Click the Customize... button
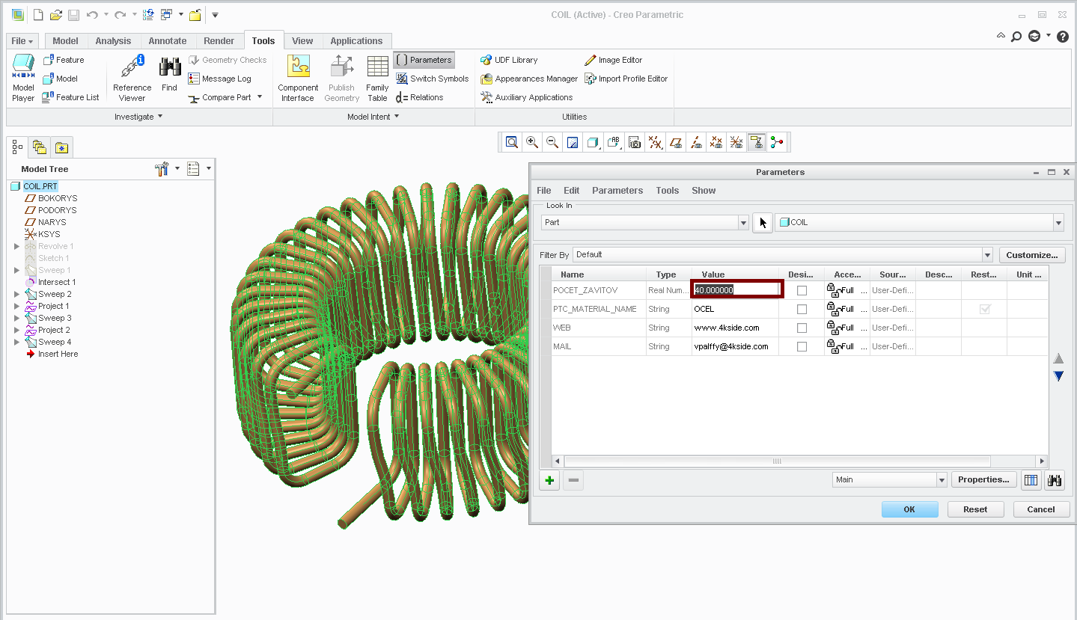 click(x=1032, y=255)
